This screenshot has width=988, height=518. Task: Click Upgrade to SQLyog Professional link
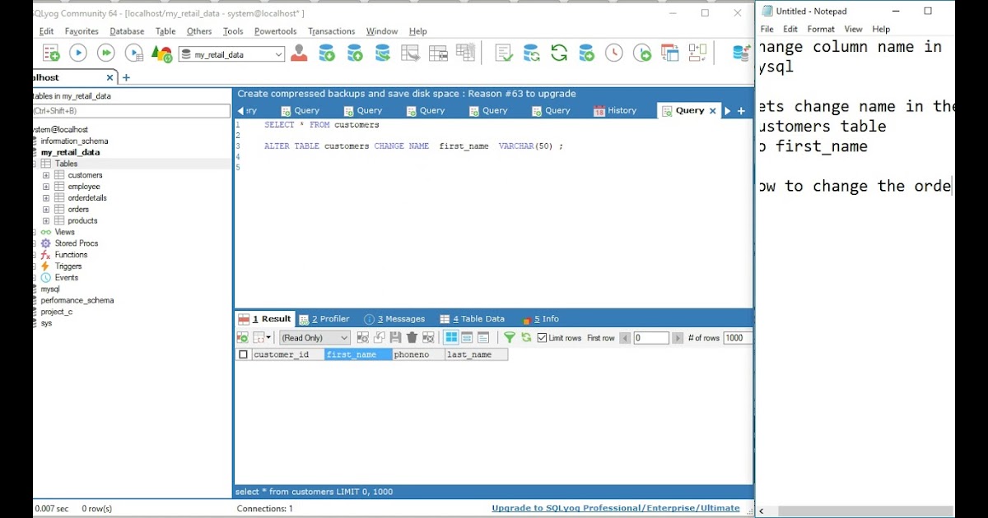pos(616,508)
